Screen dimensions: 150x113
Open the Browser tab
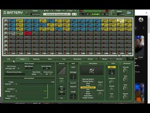click(119, 59)
